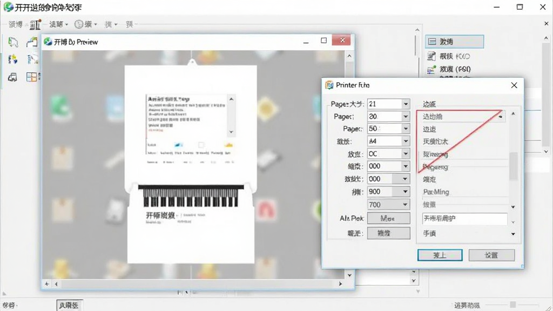
Task: Click the green import arrow icon in left toolbar
Action: [13, 42]
